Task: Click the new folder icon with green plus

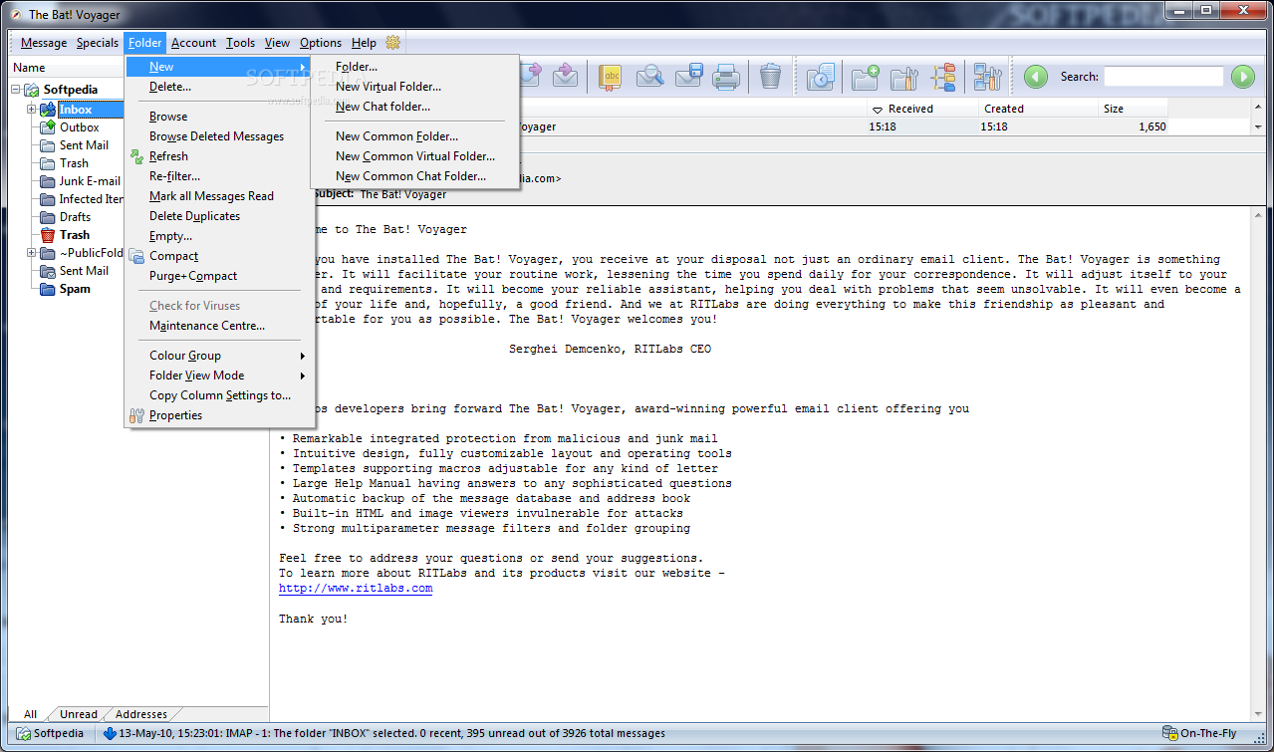Action: (x=865, y=76)
